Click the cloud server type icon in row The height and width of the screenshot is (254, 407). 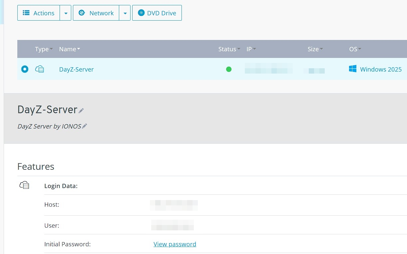(x=40, y=69)
